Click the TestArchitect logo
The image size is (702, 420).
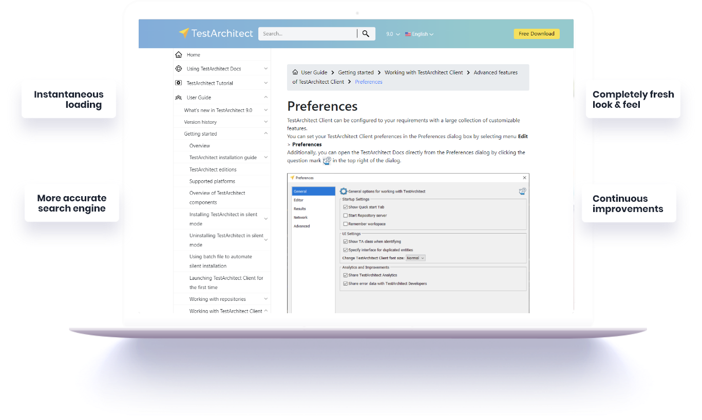(x=216, y=33)
